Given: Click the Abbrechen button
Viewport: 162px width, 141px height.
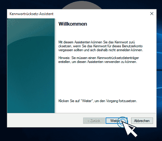Looking at the screenshot, I should coord(142,121).
